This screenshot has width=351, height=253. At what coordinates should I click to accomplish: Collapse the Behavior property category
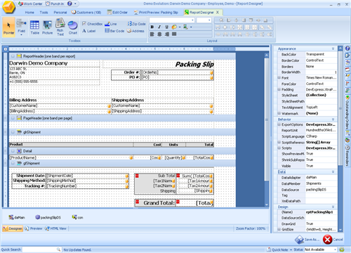(x=333, y=119)
